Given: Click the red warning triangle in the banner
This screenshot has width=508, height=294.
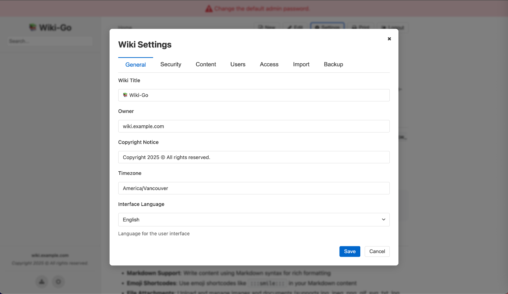Looking at the screenshot, I should coord(209,8).
